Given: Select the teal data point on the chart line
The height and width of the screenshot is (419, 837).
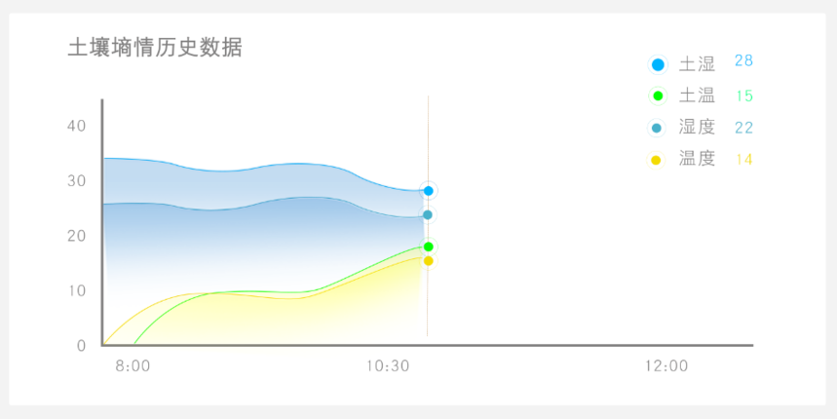Looking at the screenshot, I should tap(428, 214).
